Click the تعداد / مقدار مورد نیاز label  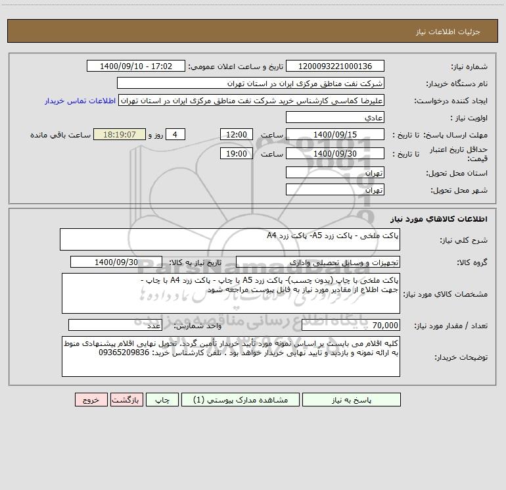[x=451, y=326]
